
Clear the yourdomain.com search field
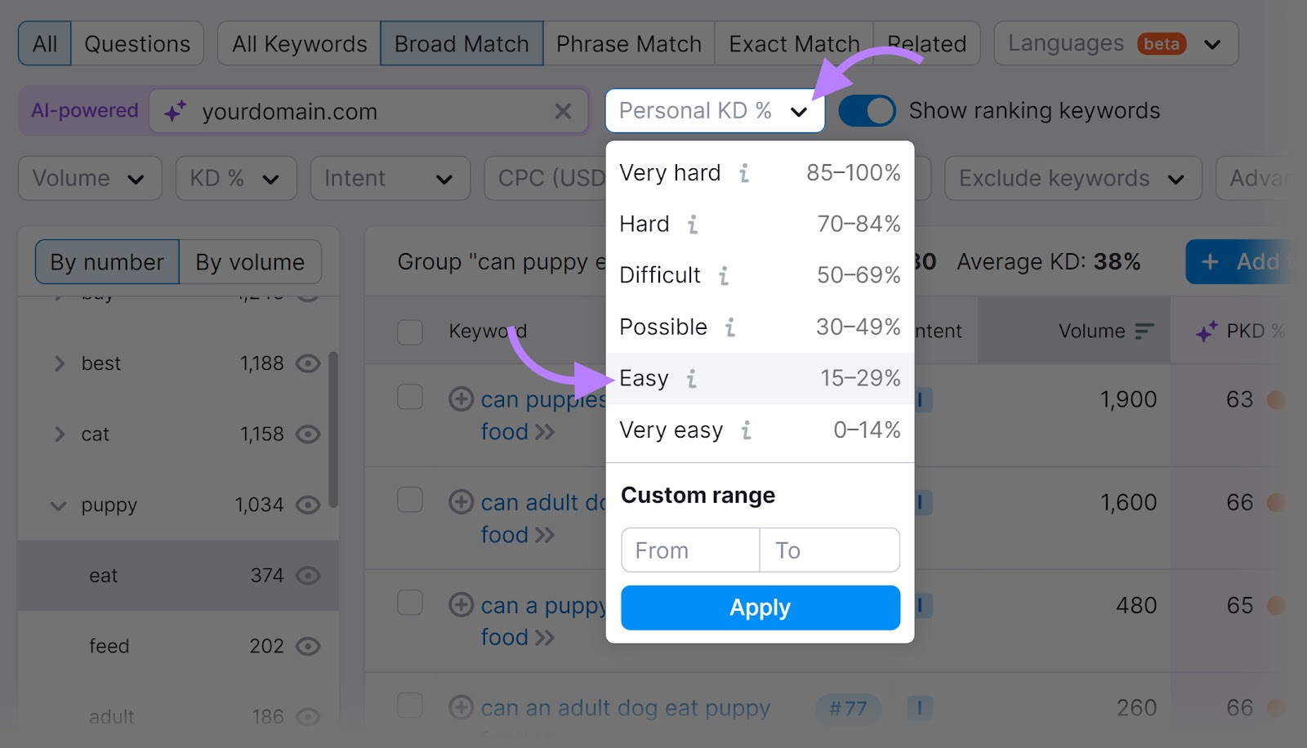[x=564, y=112]
